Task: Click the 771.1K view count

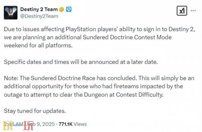Action: coord(66,124)
